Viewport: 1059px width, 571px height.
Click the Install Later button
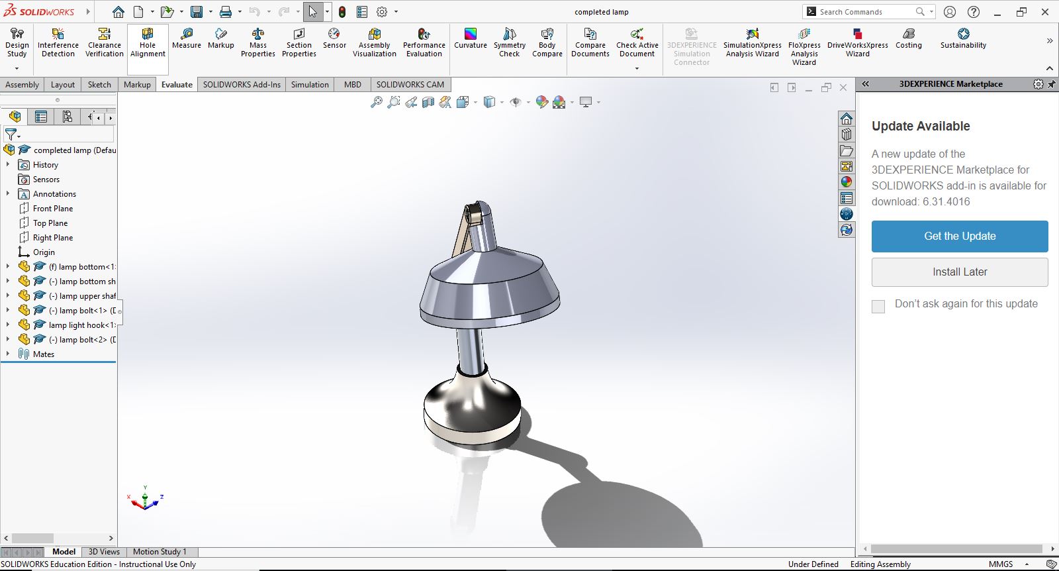tap(960, 272)
